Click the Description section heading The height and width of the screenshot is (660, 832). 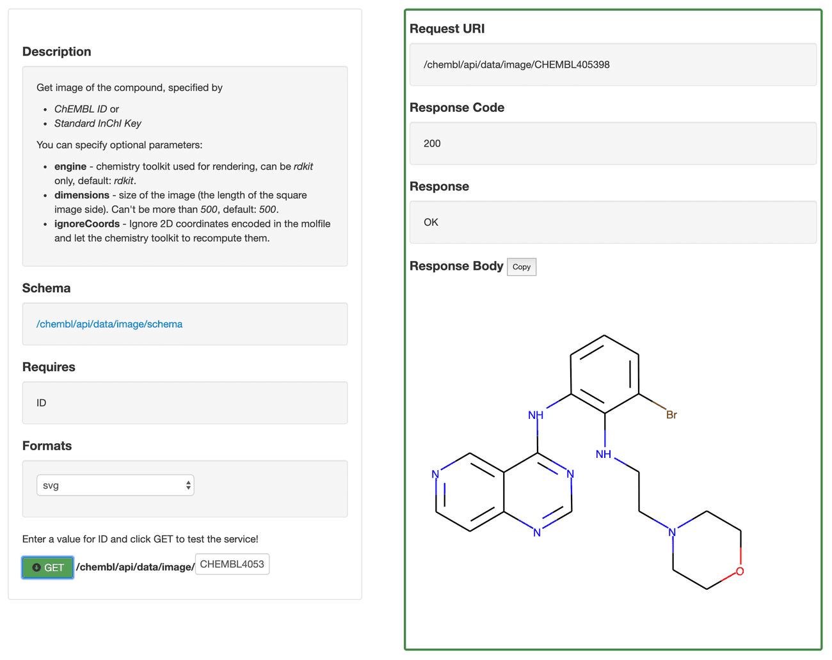56,51
